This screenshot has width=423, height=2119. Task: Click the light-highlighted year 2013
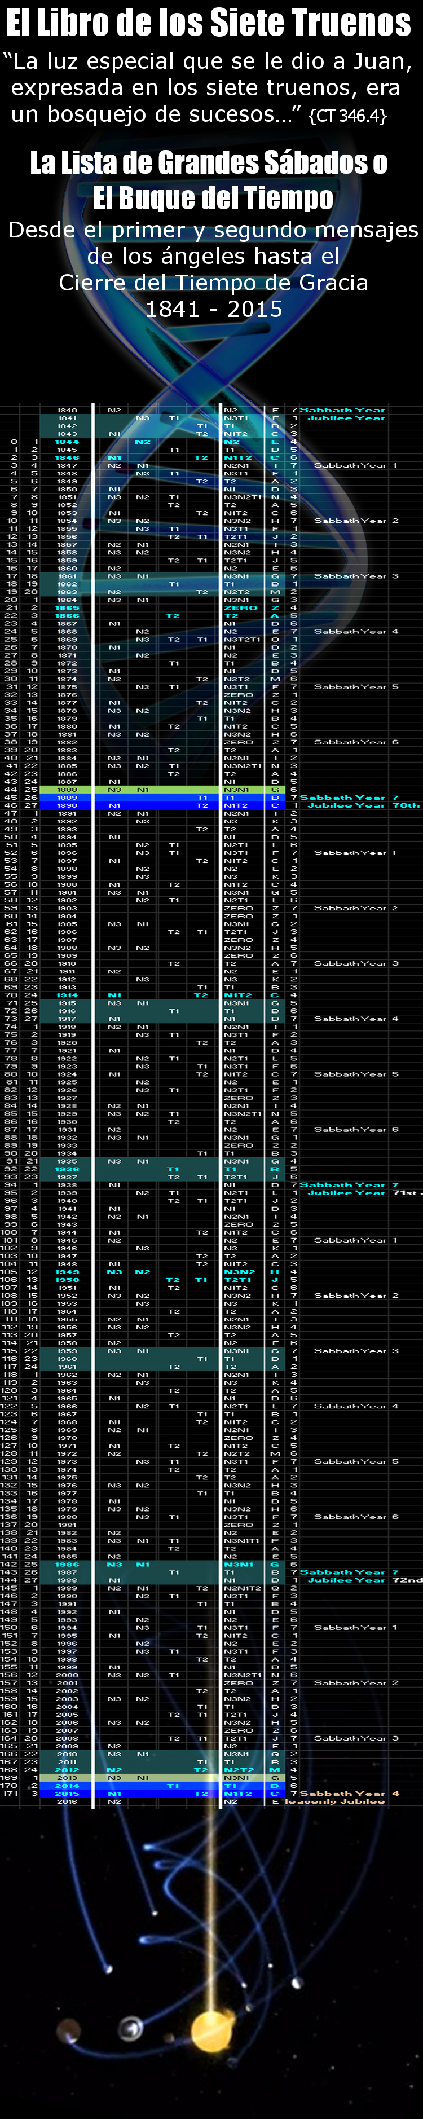[67, 1778]
